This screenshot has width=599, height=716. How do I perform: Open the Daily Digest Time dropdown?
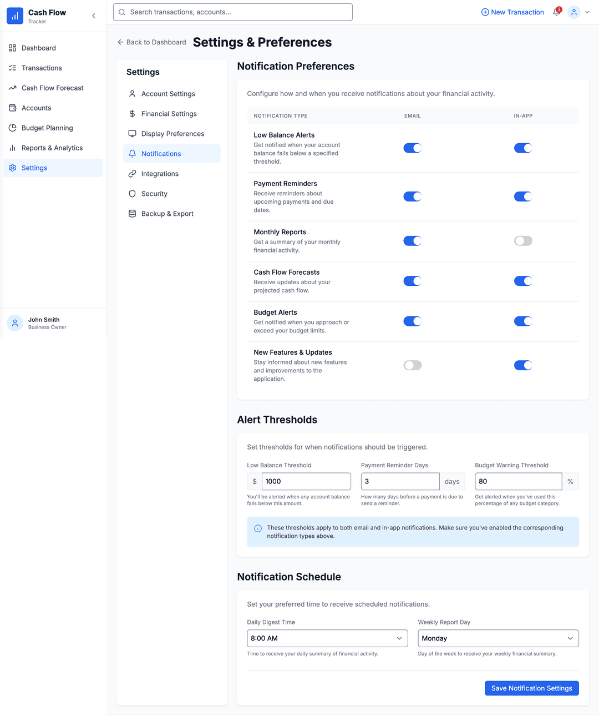(x=327, y=638)
